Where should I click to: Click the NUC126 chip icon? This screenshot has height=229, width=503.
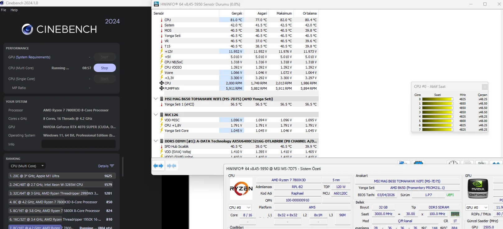tap(162, 115)
